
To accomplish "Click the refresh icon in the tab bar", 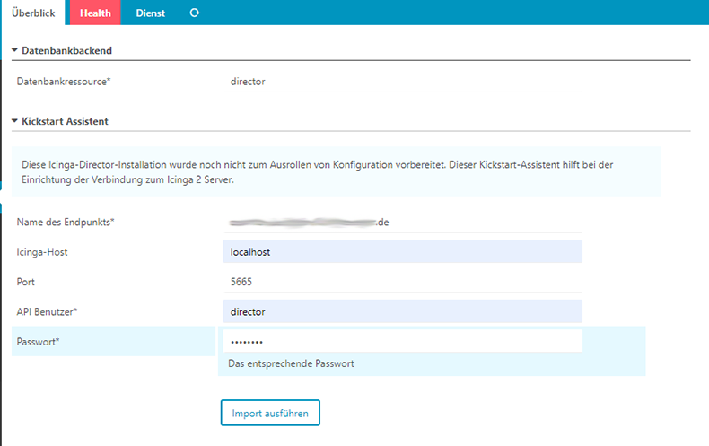I will (x=195, y=13).
